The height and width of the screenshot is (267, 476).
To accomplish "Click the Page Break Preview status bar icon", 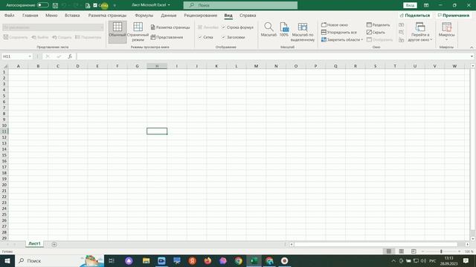I will click(x=414, y=251).
